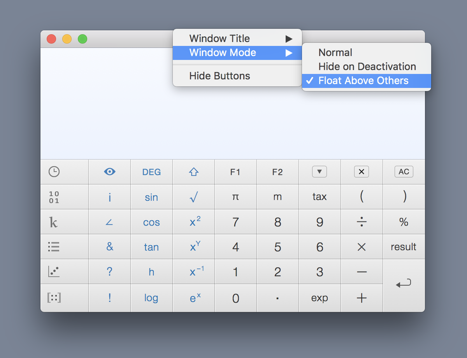Click the tax key
The image size is (467, 358).
(320, 197)
